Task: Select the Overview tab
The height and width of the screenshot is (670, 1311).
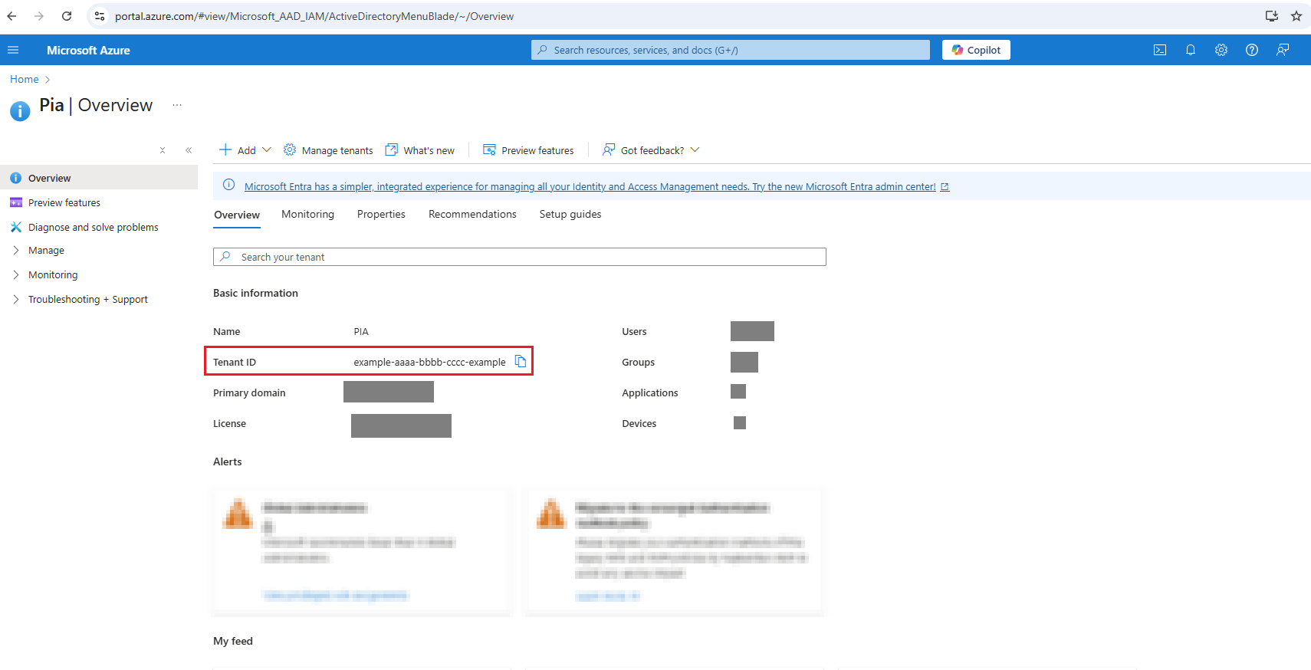Action: tap(237, 215)
